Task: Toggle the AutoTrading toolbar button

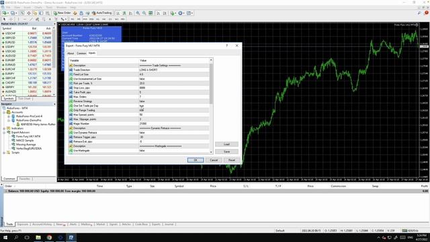Action: [x=101, y=13]
